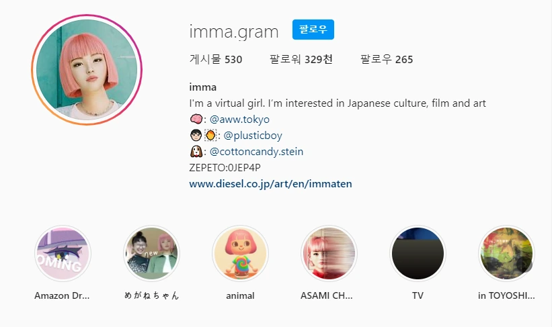The width and height of the screenshot is (552, 327).
Task: Open the Amazon Dr... story highlight
Action: (x=63, y=254)
